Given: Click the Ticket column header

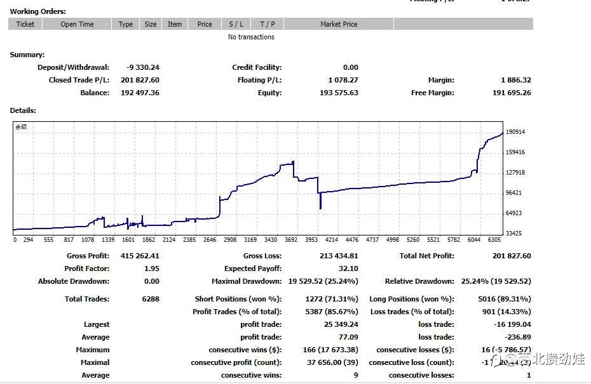Looking at the screenshot, I should click(25, 24).
